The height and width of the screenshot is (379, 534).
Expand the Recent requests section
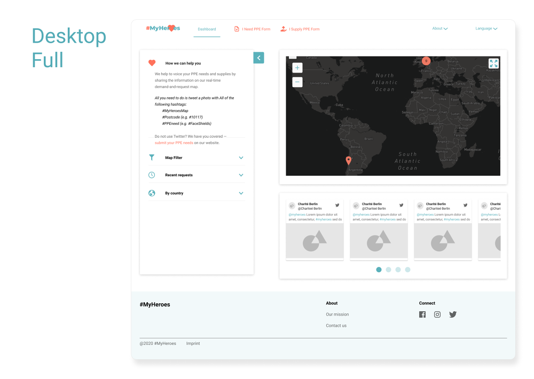(241, 175)
